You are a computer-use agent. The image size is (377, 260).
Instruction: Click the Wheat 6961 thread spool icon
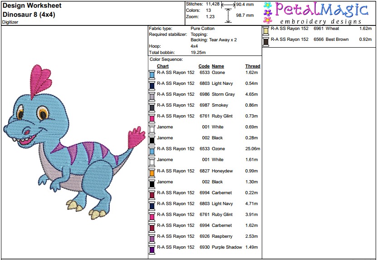[x=266, y=31]
